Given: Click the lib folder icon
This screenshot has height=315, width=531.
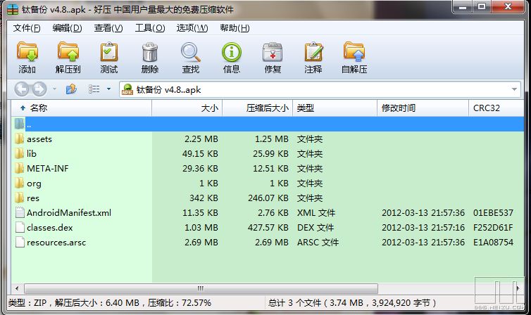Looking at the screenshot, I should pos(20,154).
